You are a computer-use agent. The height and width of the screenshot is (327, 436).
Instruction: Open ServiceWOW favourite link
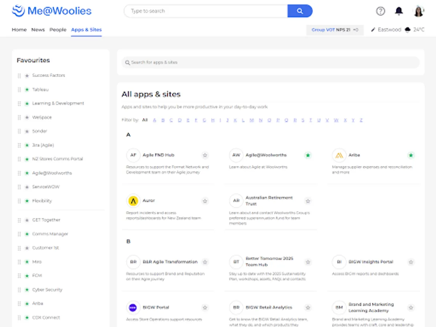pyautogui.click(x=46, y=187)
